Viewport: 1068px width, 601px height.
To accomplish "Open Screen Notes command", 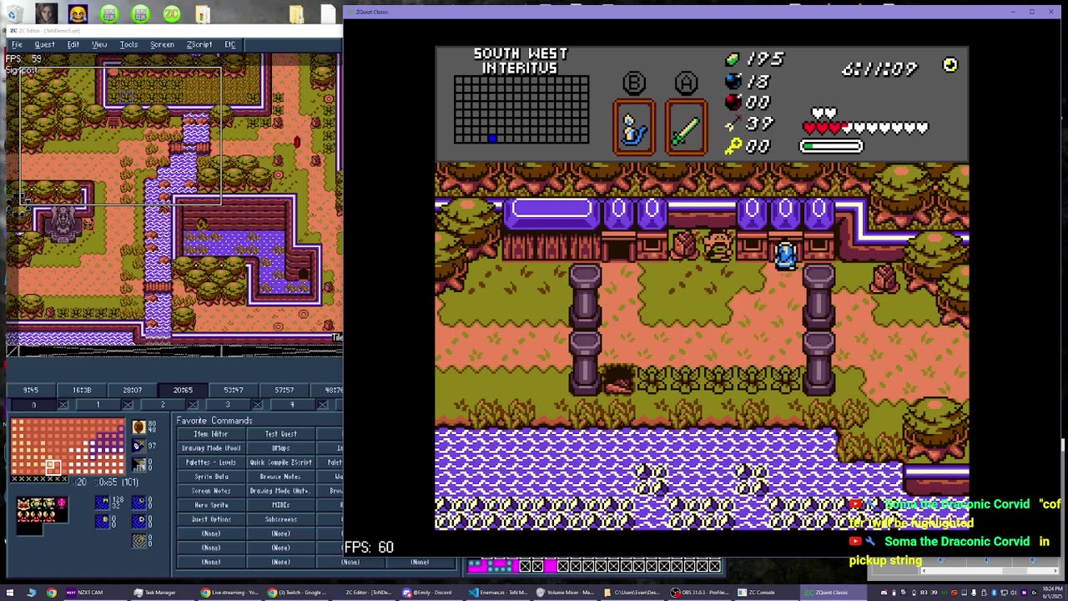I will click(x=211, y=491).
